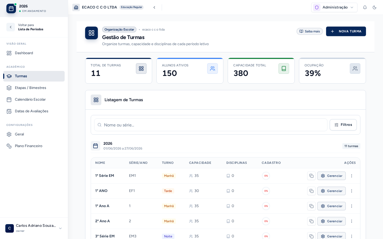Duplicate the 1ª Série EM class

(x=311, y=176)
